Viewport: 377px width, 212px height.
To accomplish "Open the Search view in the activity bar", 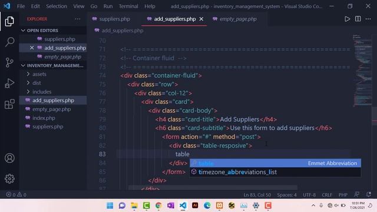I will click(x=9, y=42).
